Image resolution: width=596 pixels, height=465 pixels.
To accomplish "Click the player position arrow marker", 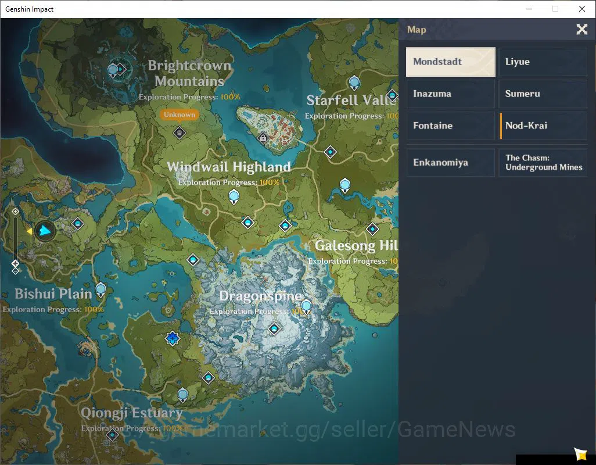I will [x=45, y=231].
